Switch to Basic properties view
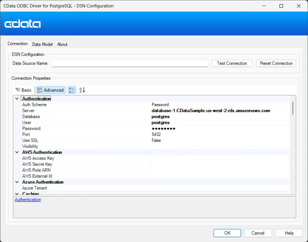The width and height of the screenshot is (308, 242). 24,90
